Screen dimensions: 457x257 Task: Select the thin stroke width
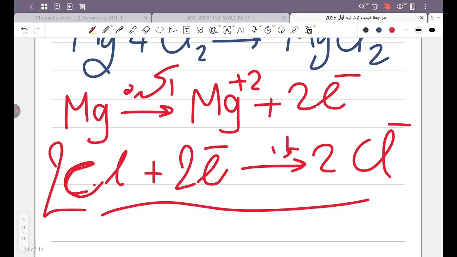(x=405, y=30)
